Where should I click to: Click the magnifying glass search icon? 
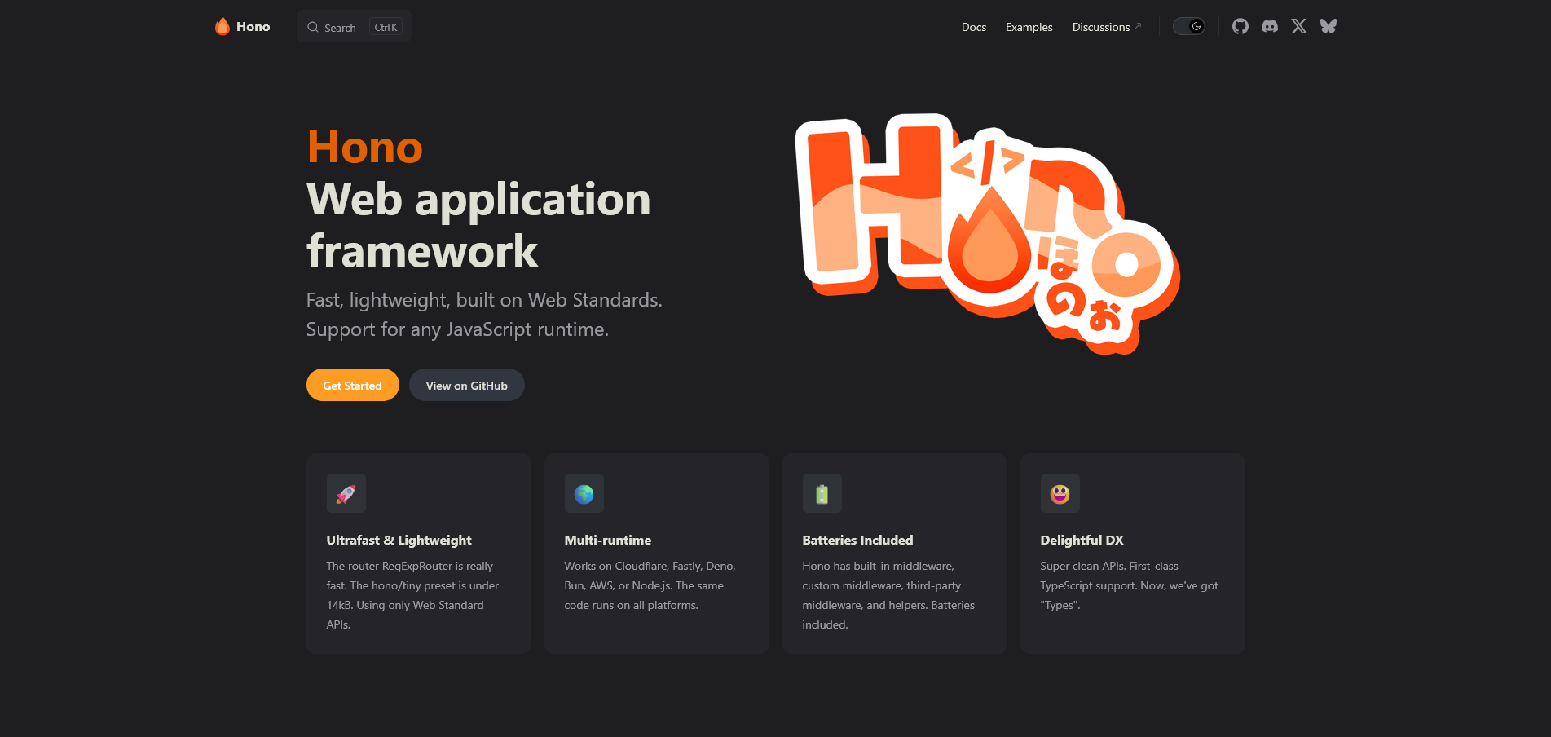click(313, 28)
